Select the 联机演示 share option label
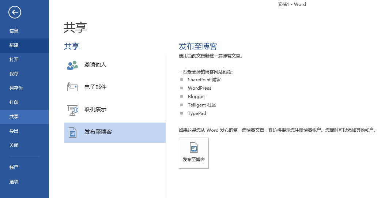The width and height of the screenshot is (381, 198). coord(95,109)
